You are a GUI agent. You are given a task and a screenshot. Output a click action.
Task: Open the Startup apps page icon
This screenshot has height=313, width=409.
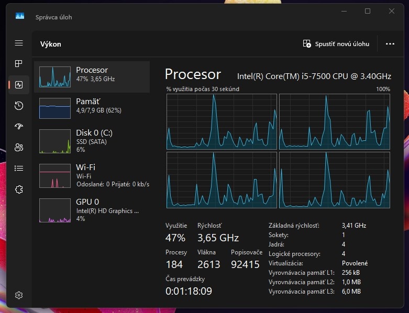click(19, 127)
